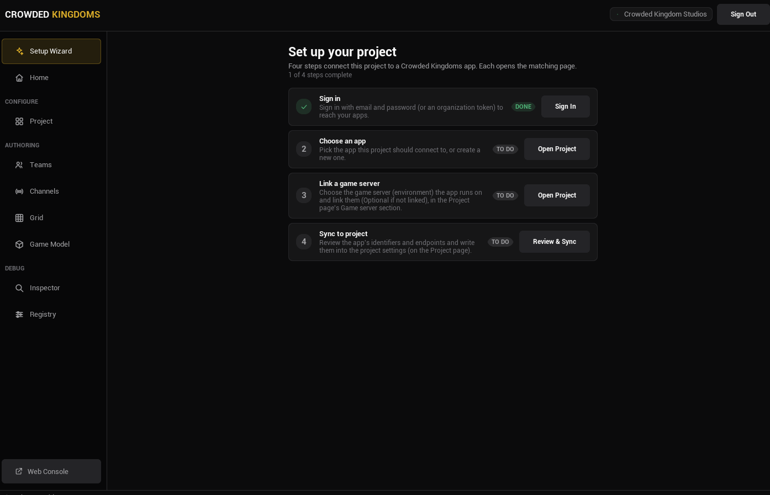Image resolution: width=770 pixels, height=495 pixels.
Task: Click the Review & Sync button
Action: coord(555,242)
